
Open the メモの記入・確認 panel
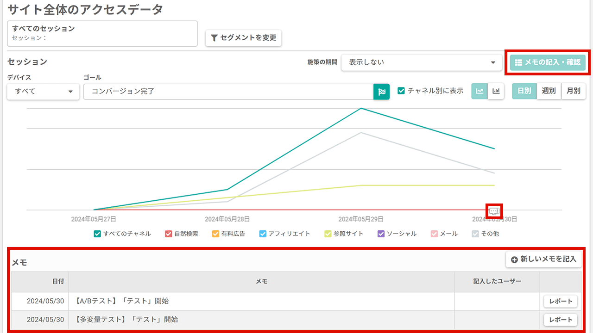(x=548, y=62)
